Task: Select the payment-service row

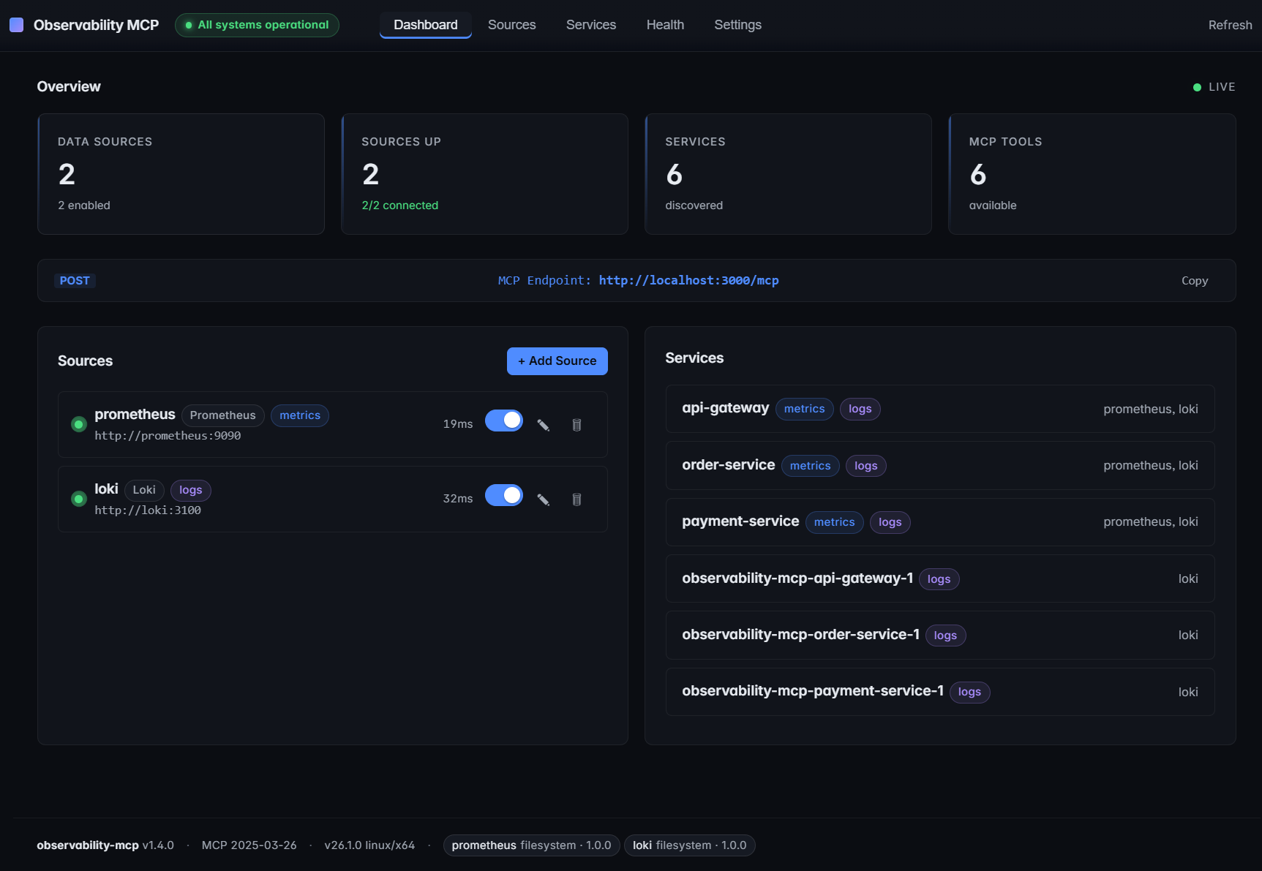Action: point(940,522)
